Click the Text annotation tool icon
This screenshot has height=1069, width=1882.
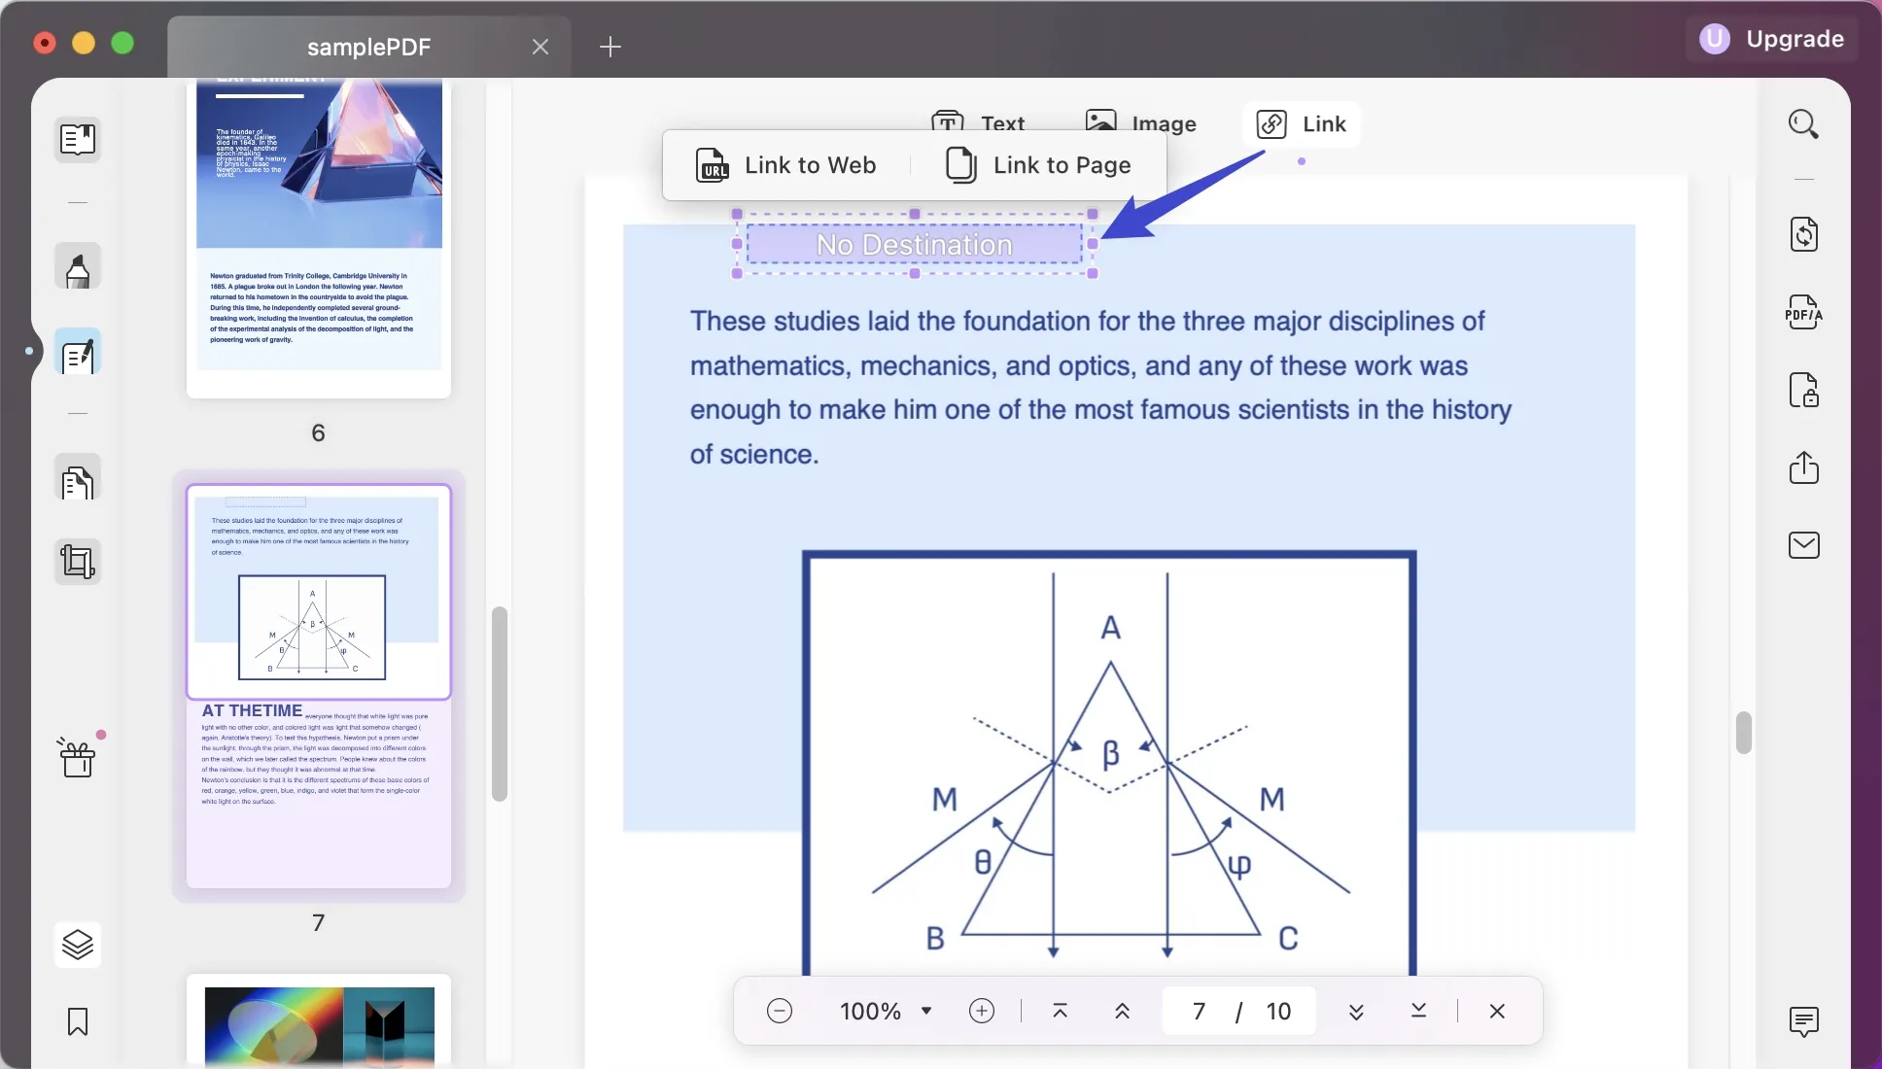tap(977, 122)
